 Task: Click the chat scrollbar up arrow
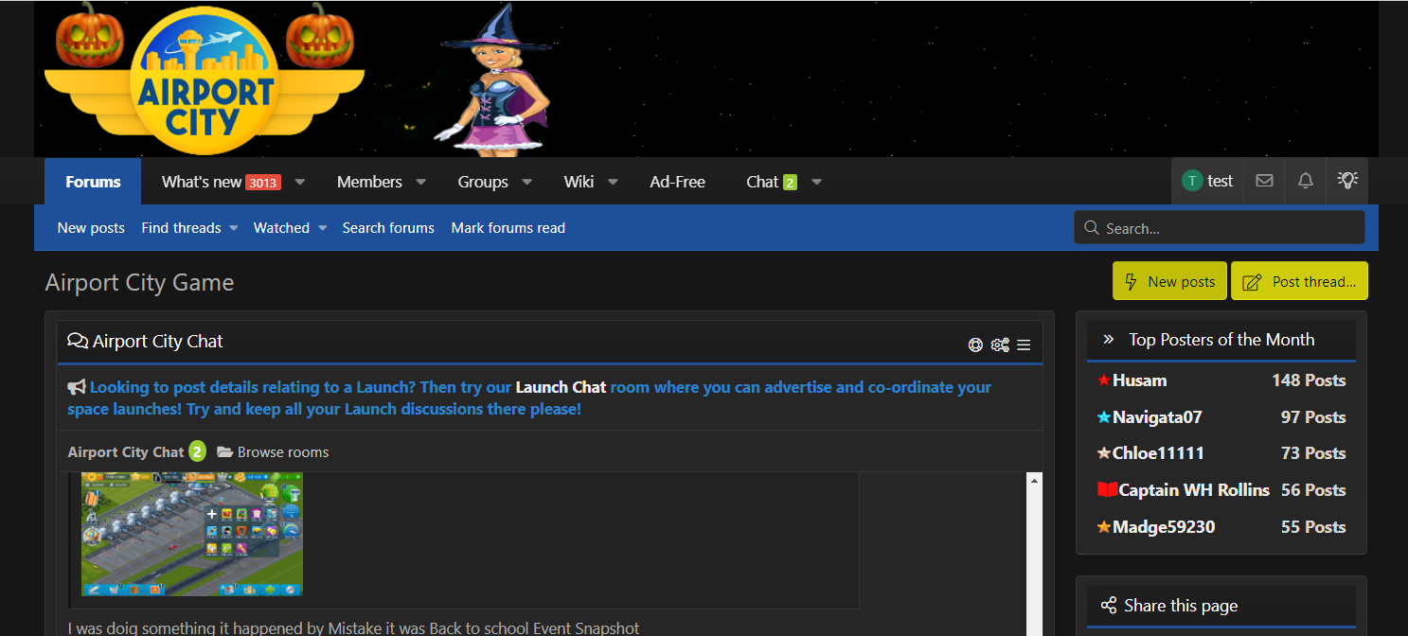point(1034,482)
